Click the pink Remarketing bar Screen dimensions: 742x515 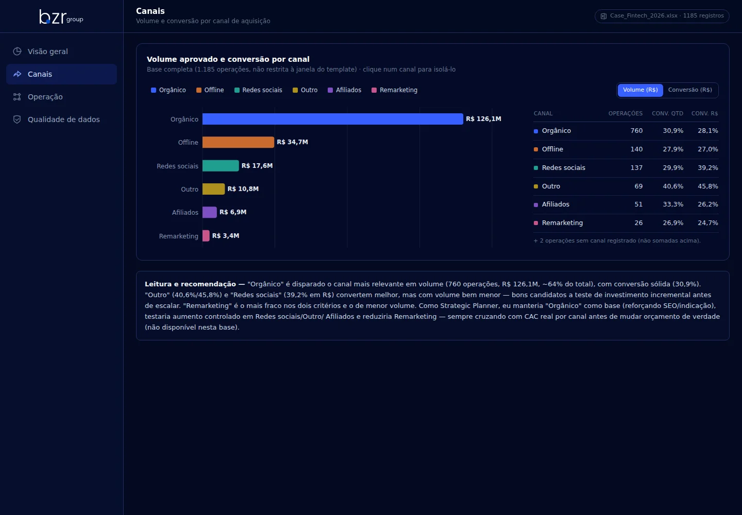206,236
